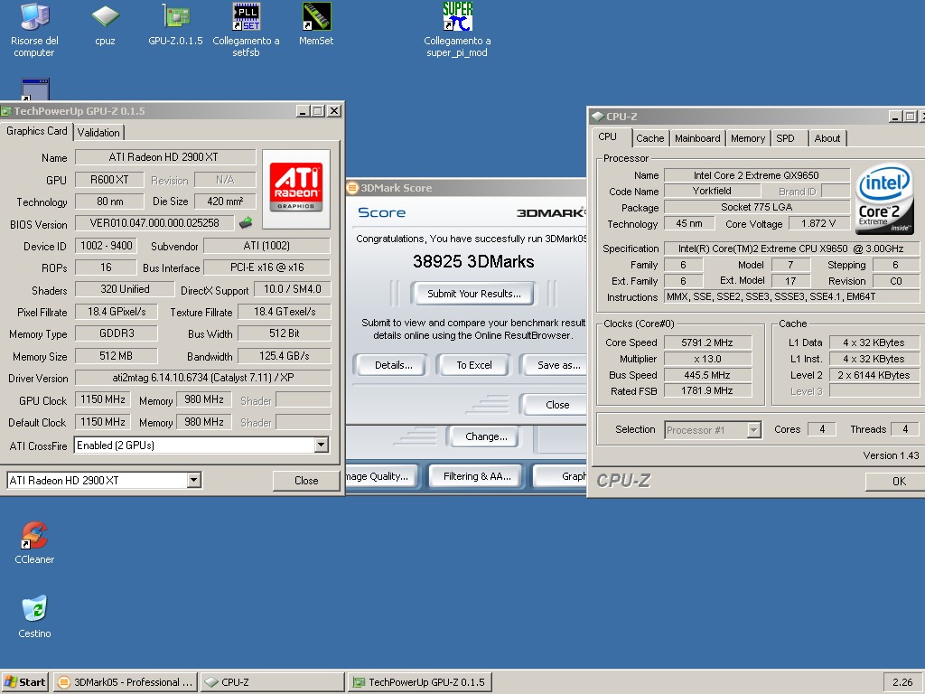Switch to CPU-Z in the taskbar

(x=272, y=682)
